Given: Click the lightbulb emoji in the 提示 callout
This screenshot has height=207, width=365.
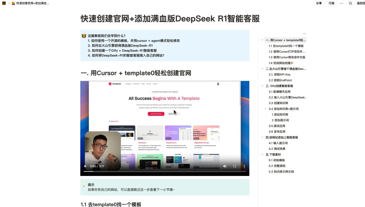Looking at the screenshot, I should pyautogui.click(x=84, y=185).
